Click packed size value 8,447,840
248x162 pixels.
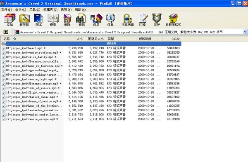point(97,75)
